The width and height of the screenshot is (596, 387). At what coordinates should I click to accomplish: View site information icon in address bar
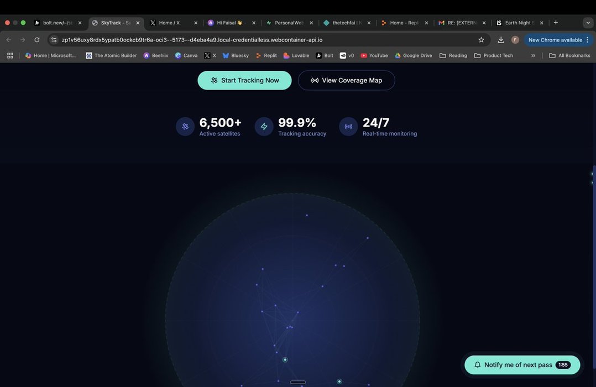(54, 40)
